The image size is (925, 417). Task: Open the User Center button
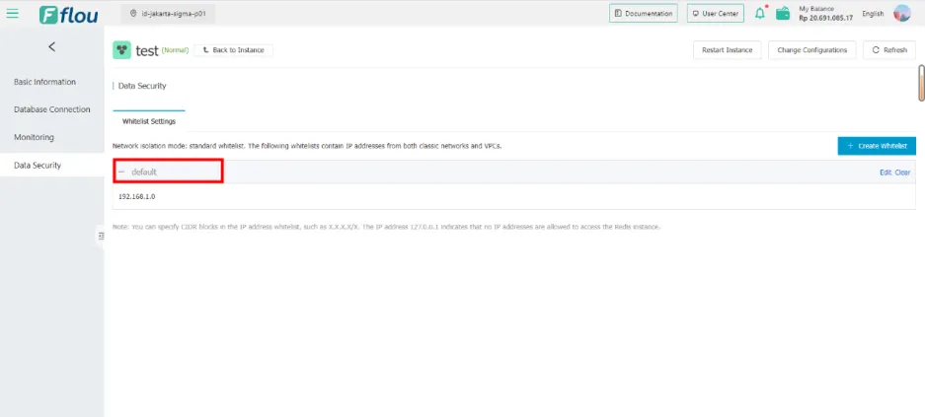click(716, 14)
